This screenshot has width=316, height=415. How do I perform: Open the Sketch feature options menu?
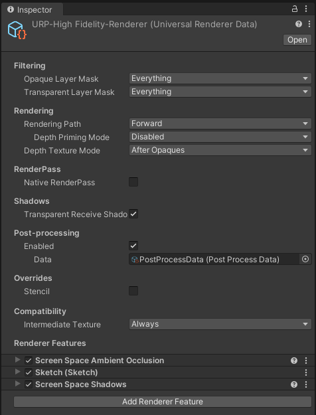coord(306,373)
